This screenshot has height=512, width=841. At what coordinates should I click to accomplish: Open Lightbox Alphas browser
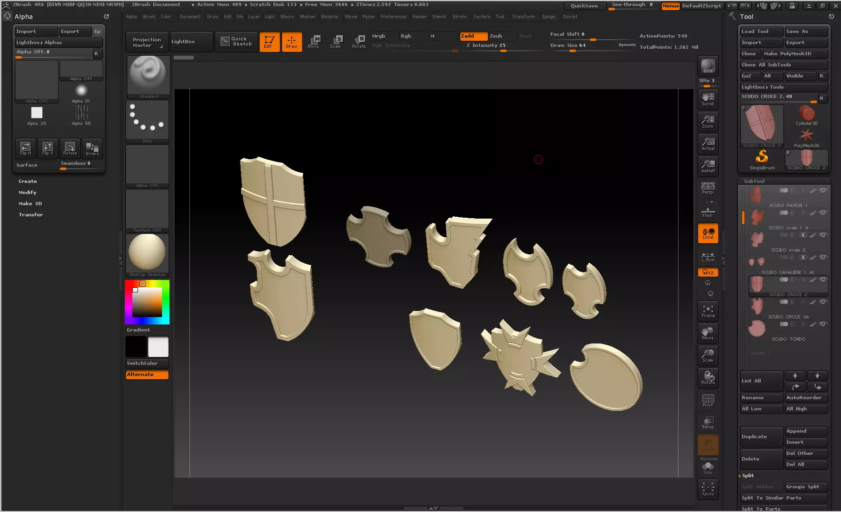tap(59, 43)
